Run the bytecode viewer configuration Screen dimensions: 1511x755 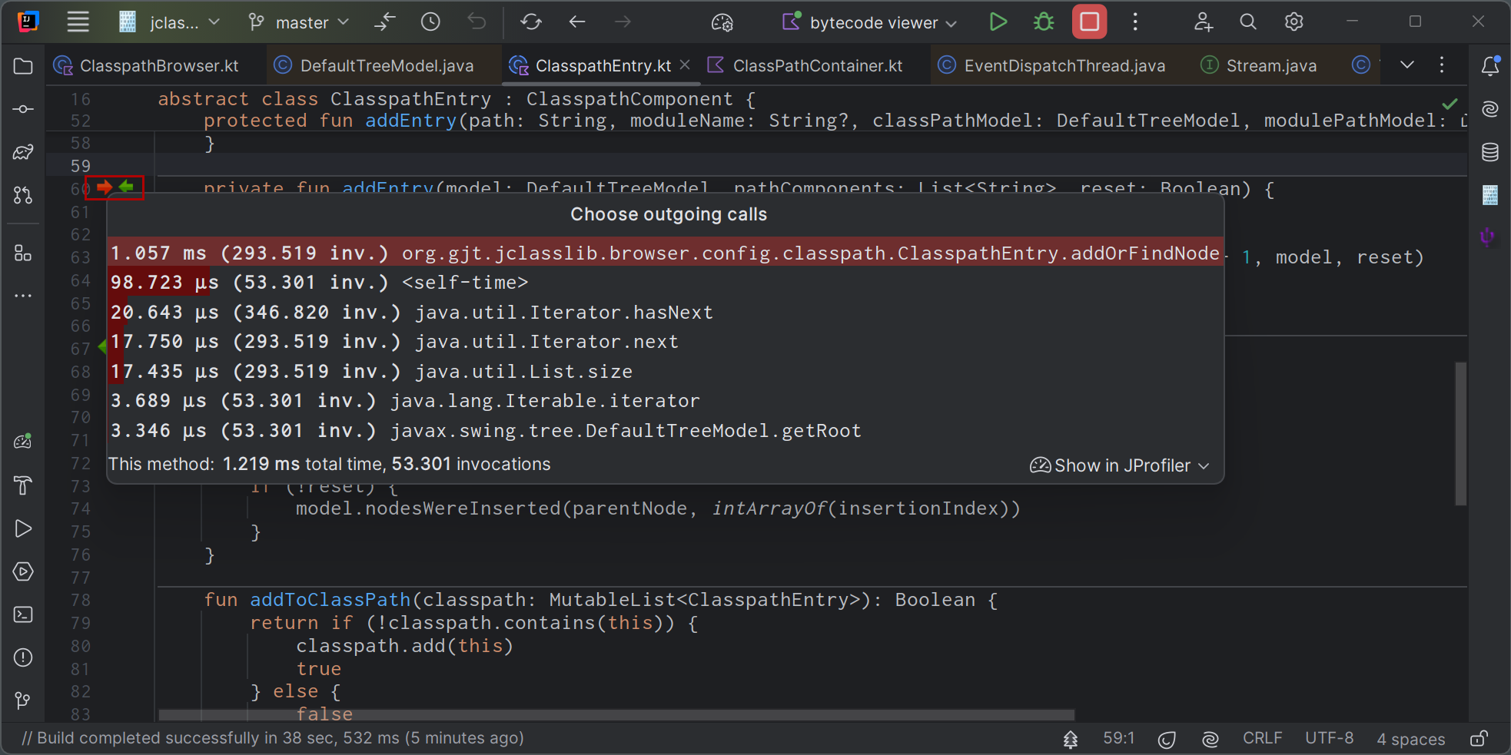coord(998,22)
